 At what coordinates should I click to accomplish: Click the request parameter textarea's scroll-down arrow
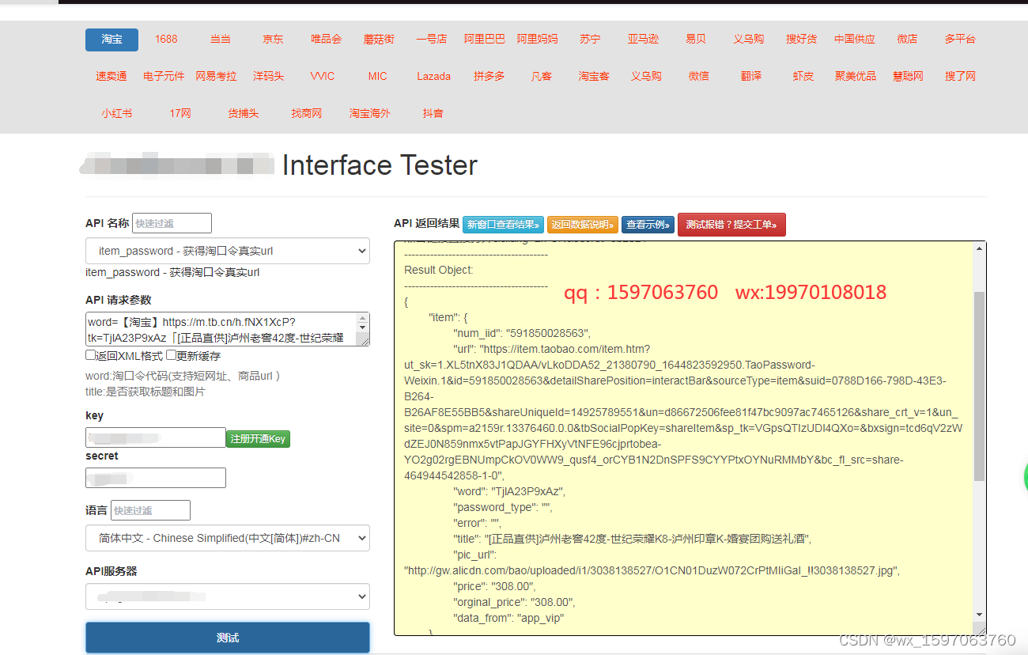(x=363, y=327)
